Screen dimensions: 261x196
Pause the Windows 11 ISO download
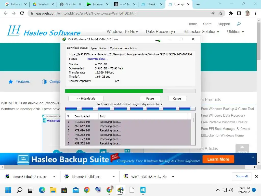(x=150, y=99)
